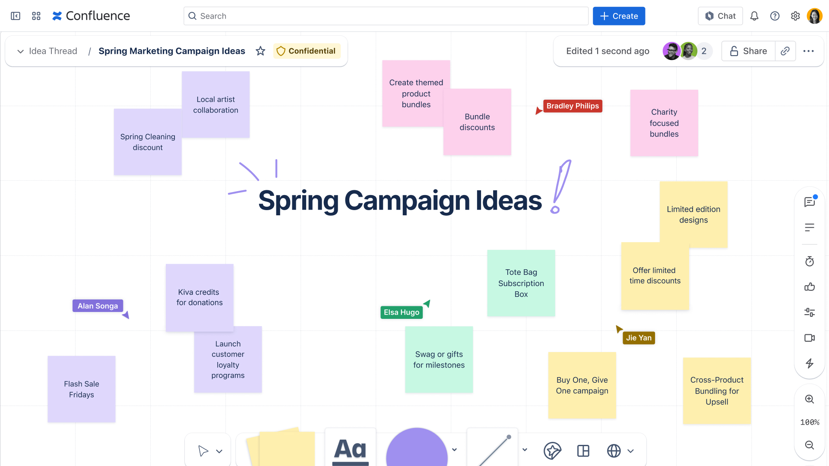Show the two additional collaborators count

tap(704, 51)
